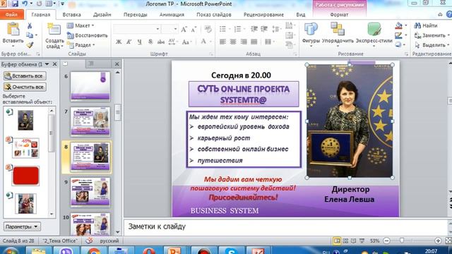
Task: Click the shape effects icon
Action: tap(398, 45)
